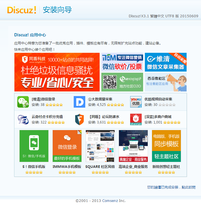Click star rating beside 安装: 322

56,122
